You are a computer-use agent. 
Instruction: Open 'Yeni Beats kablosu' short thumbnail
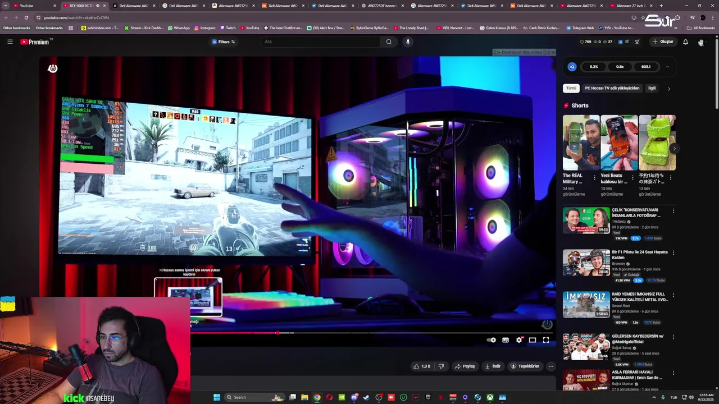coord(619,143)
